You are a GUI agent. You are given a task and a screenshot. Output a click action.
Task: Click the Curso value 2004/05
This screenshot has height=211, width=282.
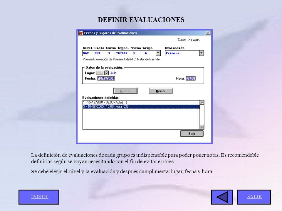point(194,40)
